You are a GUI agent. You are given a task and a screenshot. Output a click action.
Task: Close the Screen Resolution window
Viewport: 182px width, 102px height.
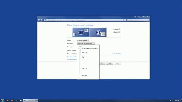(147, 17)
